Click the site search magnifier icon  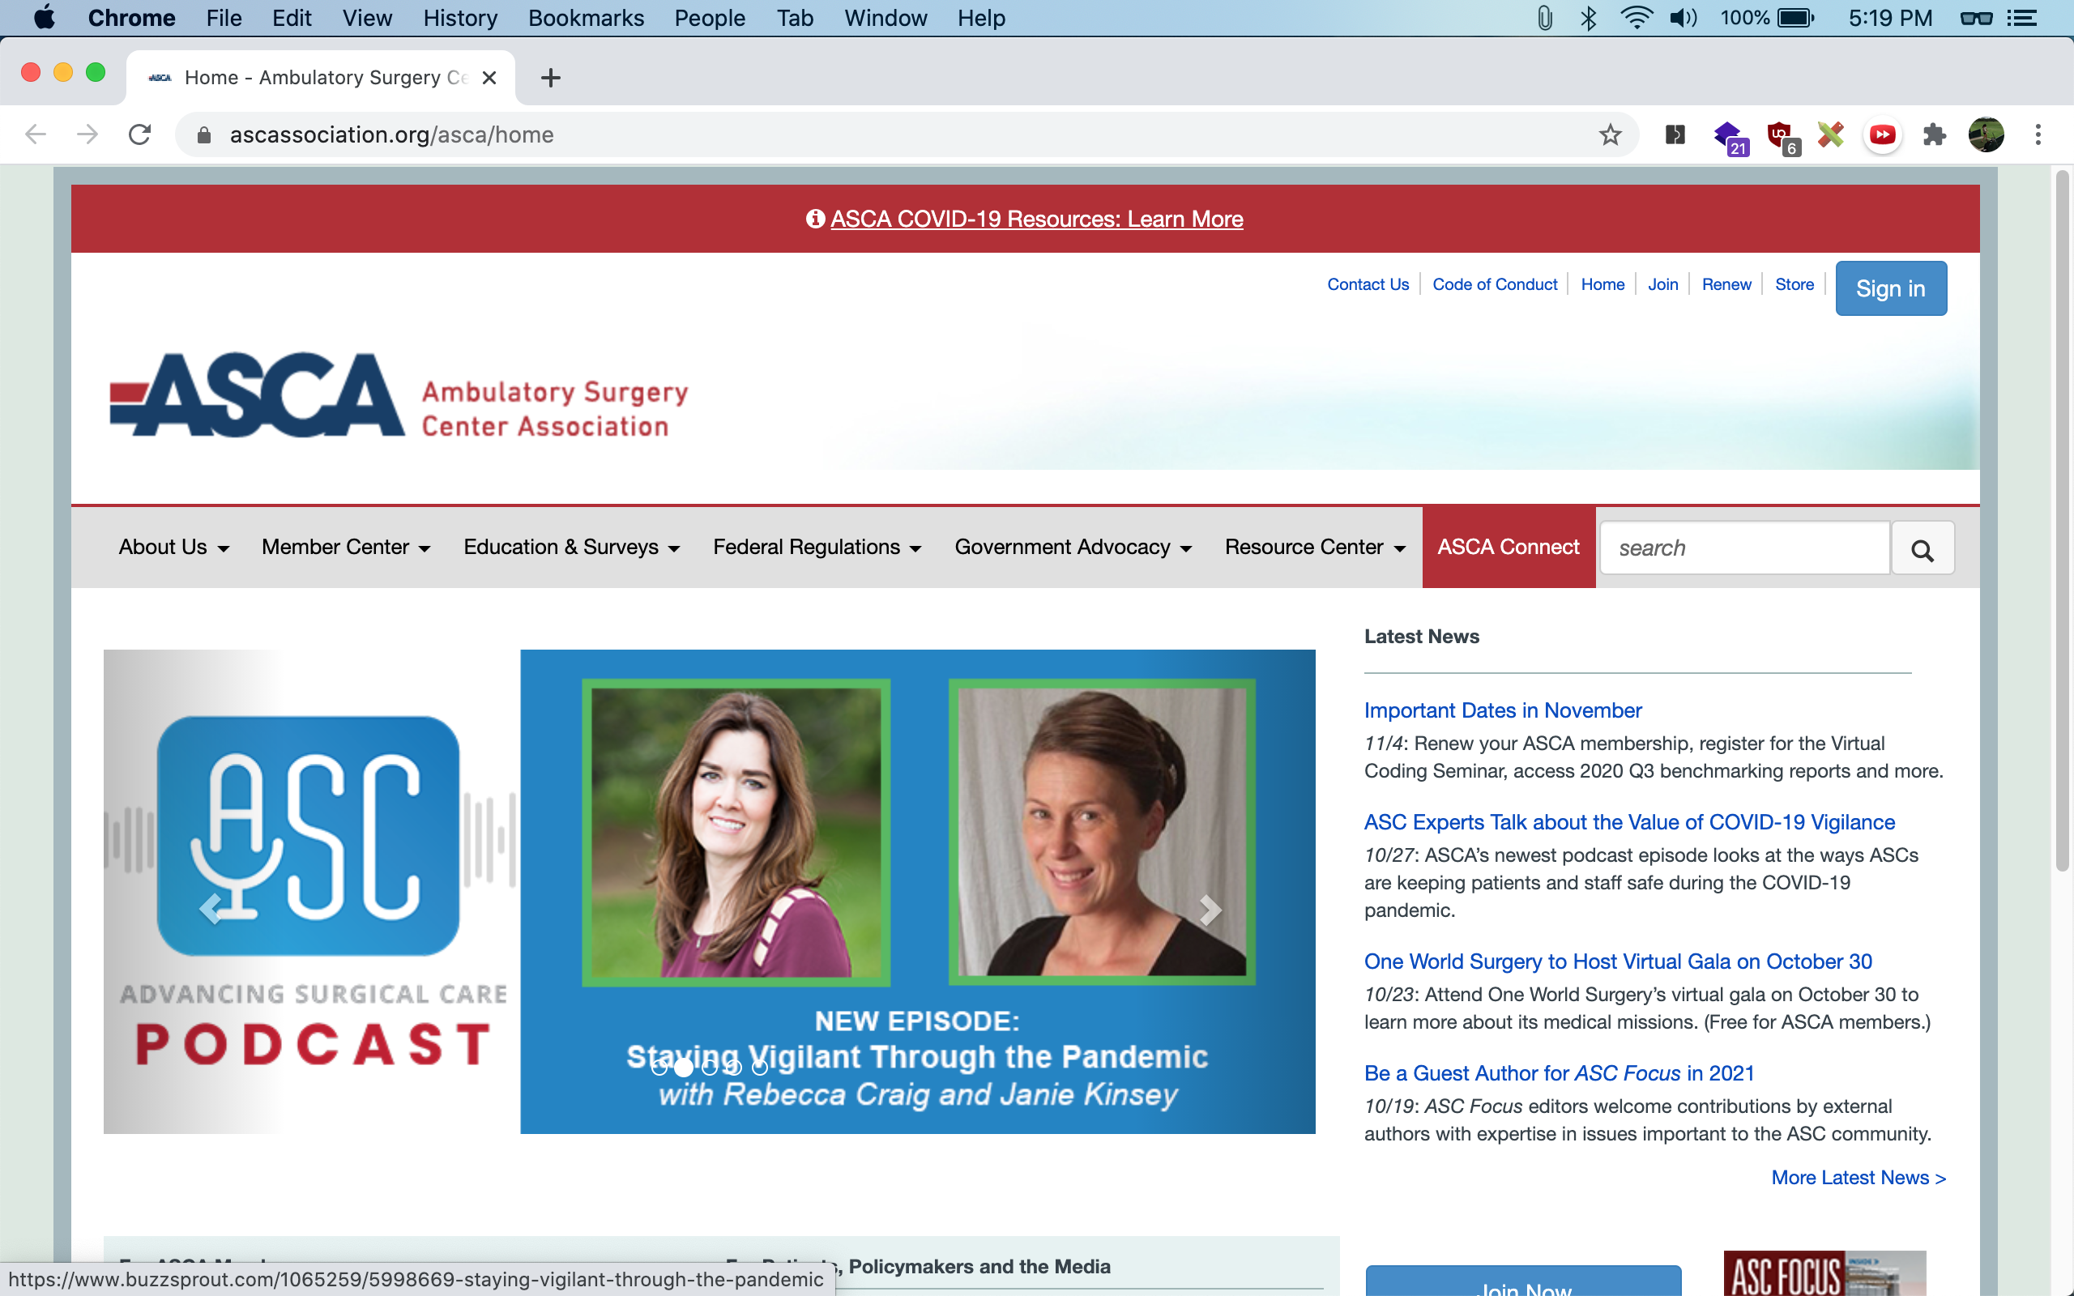[x=1922, y=548]
